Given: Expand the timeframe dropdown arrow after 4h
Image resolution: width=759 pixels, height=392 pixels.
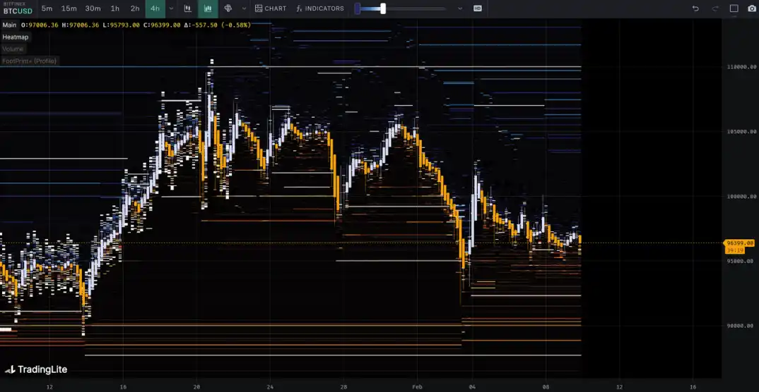Looking at the screenshot, I should pyautogui.click(x=171, y=8).
